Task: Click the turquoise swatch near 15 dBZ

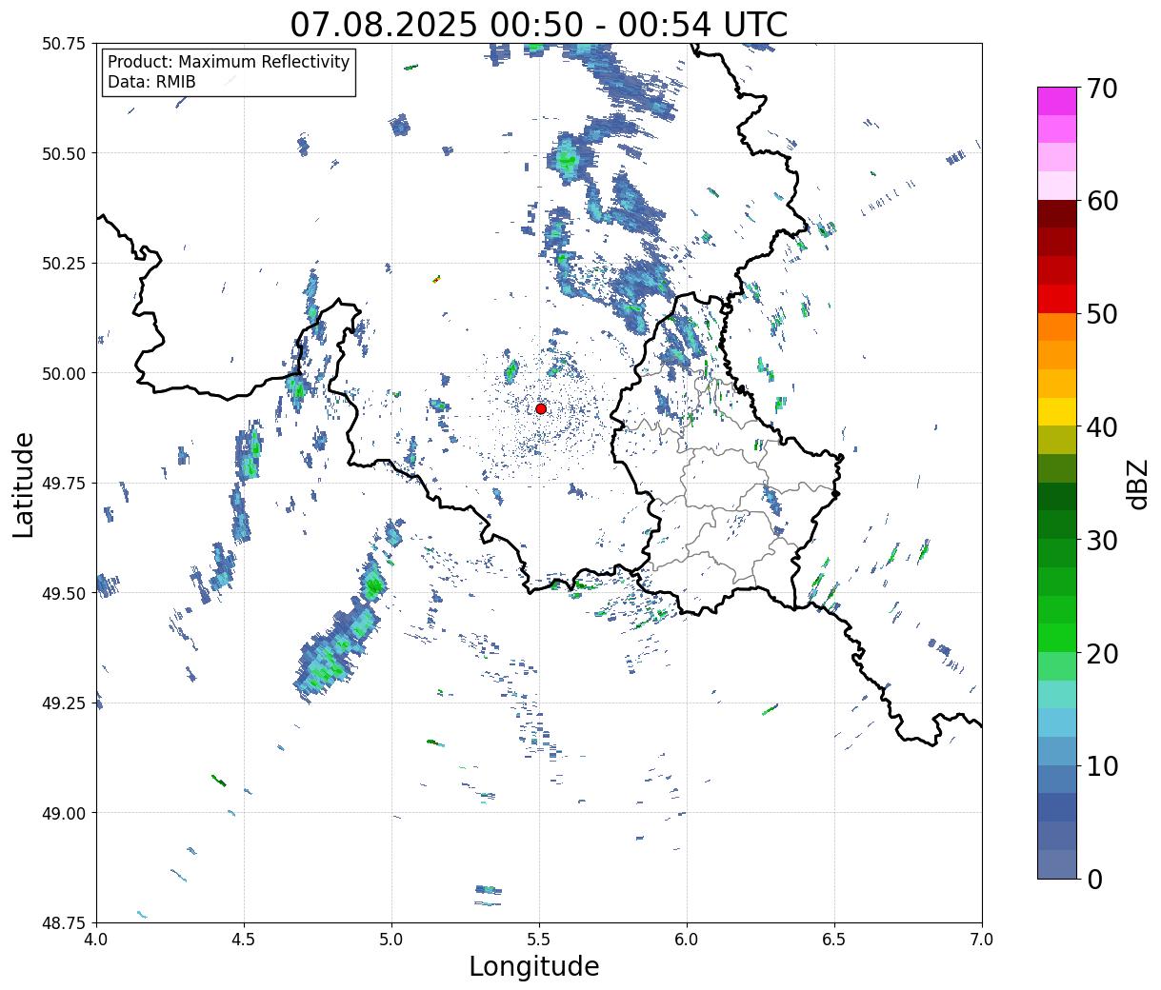Action: 1057,694
